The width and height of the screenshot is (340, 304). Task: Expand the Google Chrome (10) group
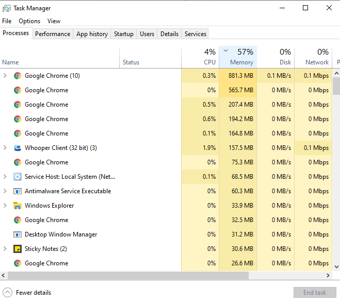point(5,76)
